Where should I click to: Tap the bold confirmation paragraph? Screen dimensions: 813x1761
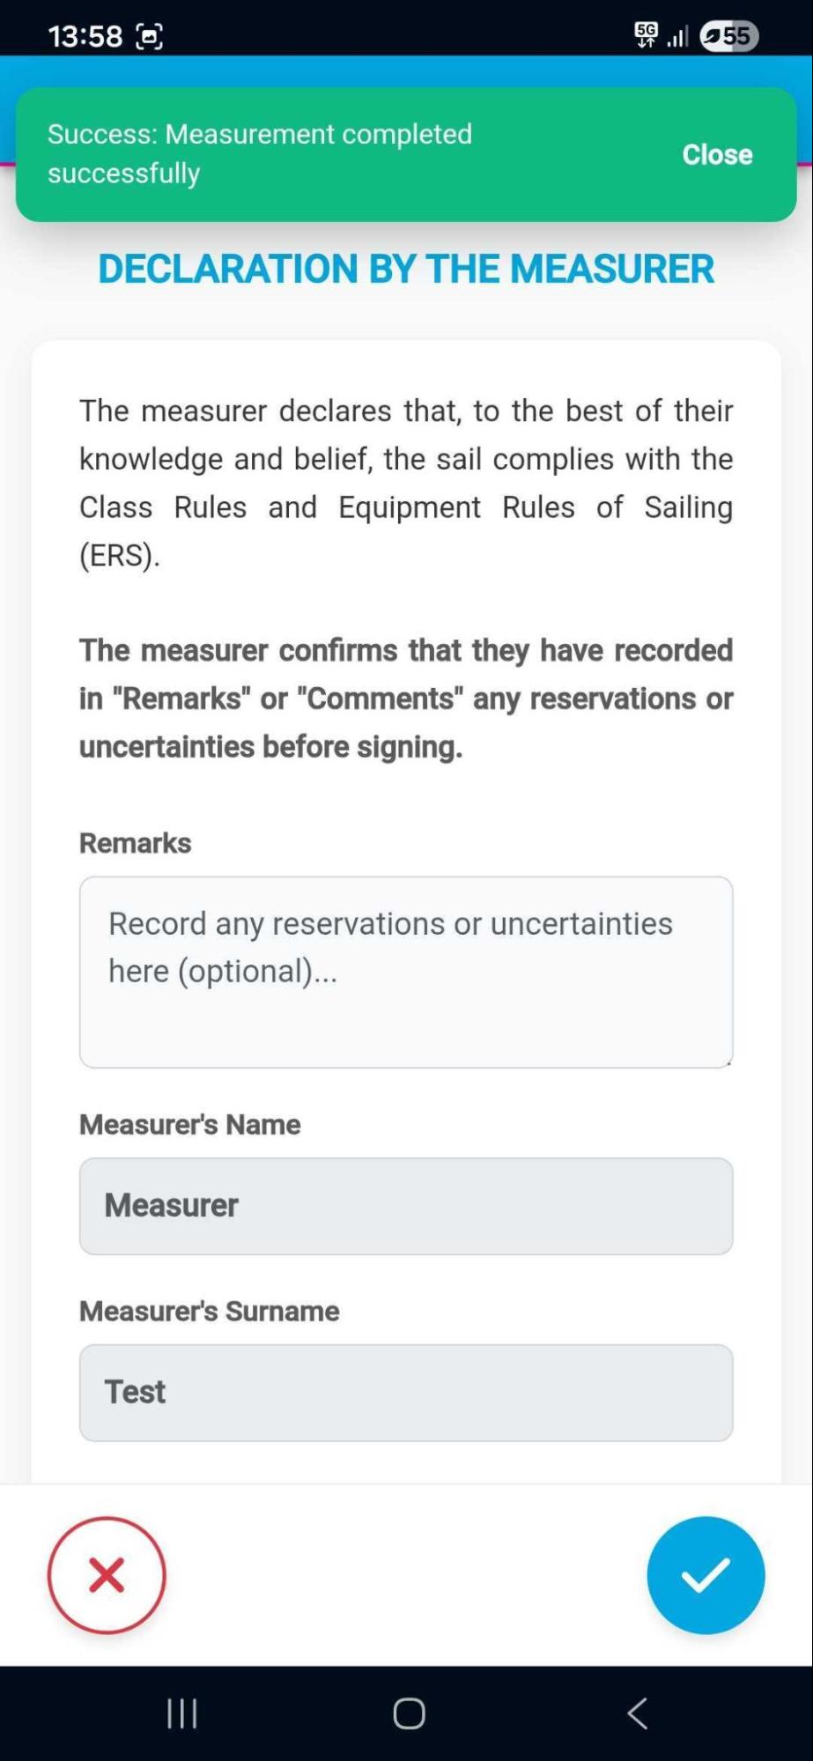pos(406,699)
